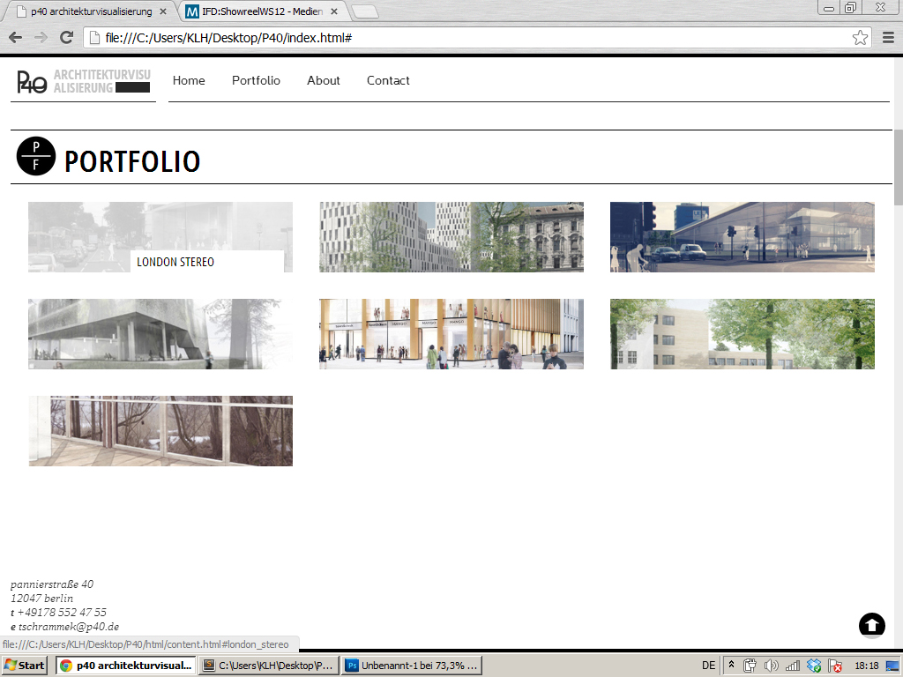903x677 pixels.
Task: Open the Dropbox tray icon
Action: coord(814,666)
